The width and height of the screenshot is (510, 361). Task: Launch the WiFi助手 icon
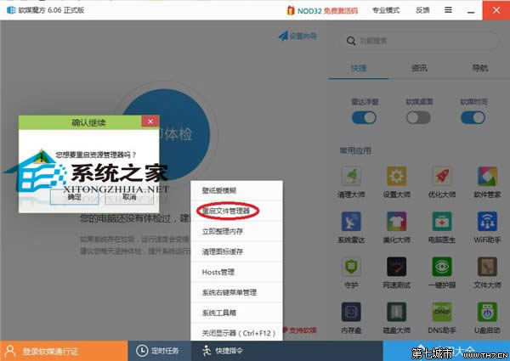(485, 221)
